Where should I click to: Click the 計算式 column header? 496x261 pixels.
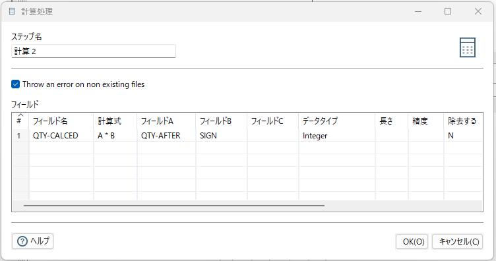point(115,121)
